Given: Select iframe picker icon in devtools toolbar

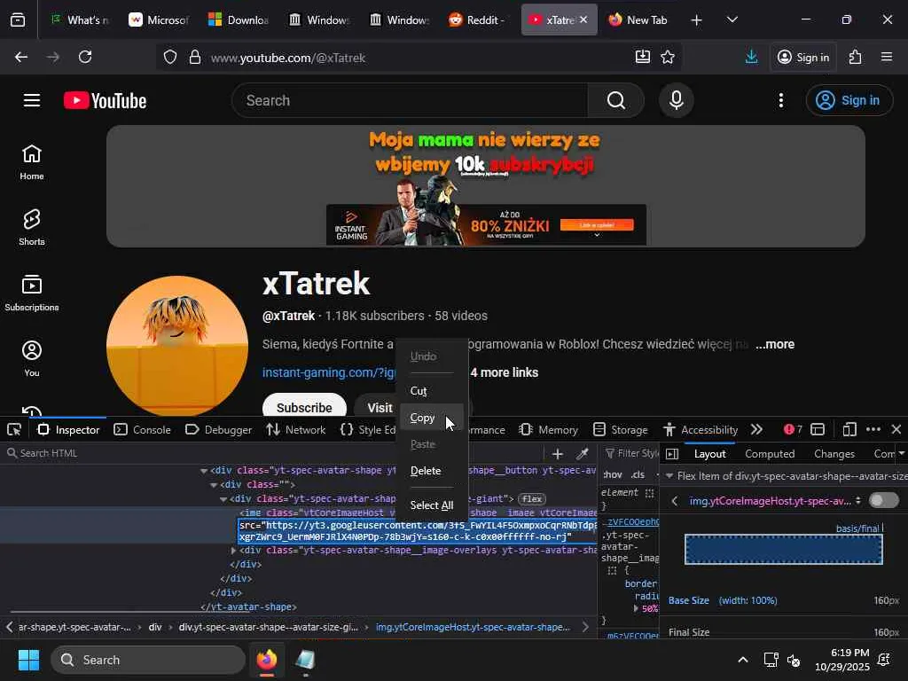Looking at the screenshot, I should (818, 430).
